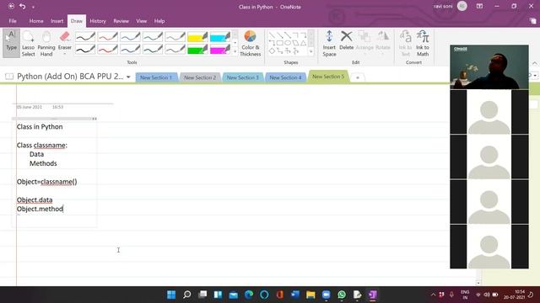Open New Section 3 tab
Viewport: 540px width, 303px height.
pos(243,77)
